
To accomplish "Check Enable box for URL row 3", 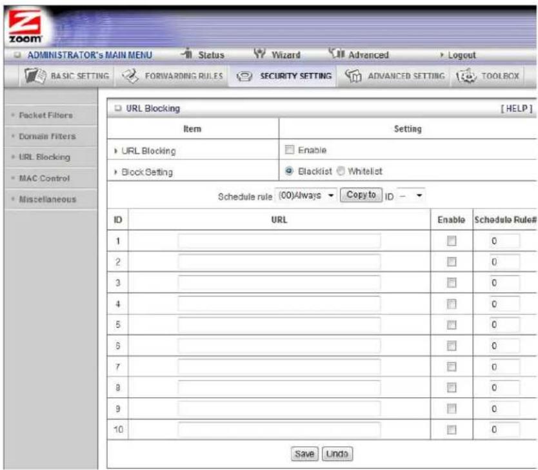I will (x=452, y=283).
